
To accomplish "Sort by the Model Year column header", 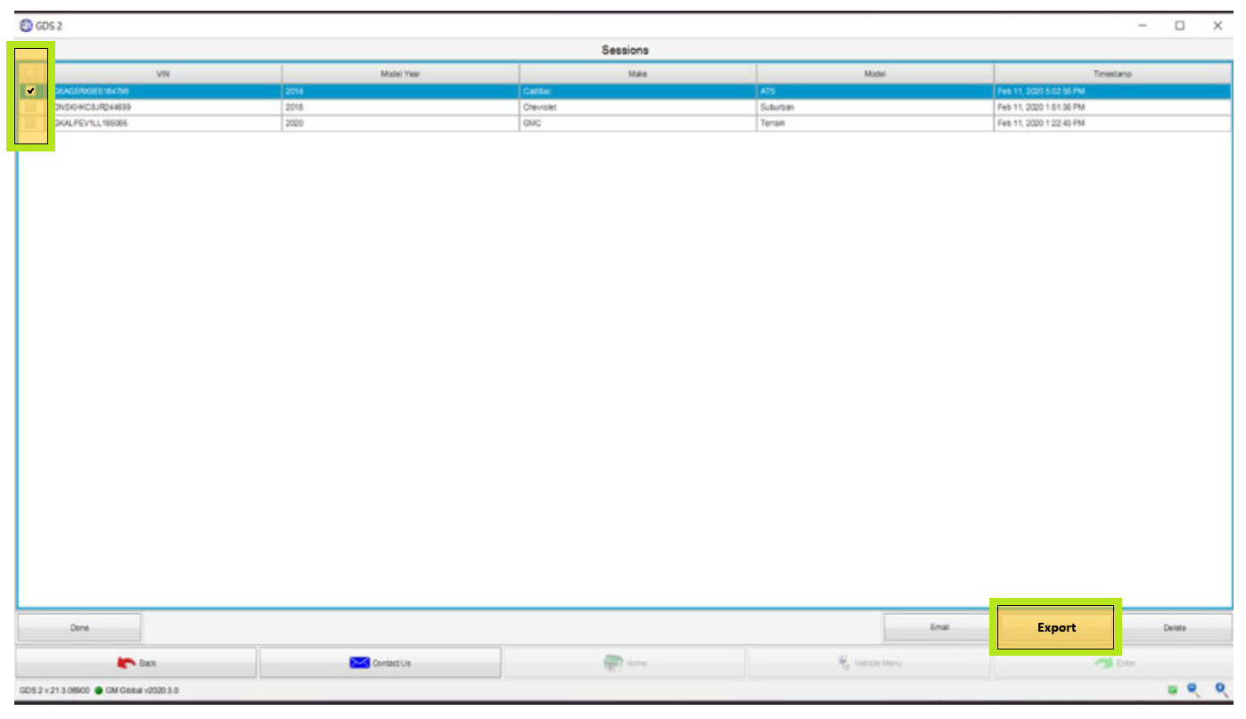I will pos(400,74).
